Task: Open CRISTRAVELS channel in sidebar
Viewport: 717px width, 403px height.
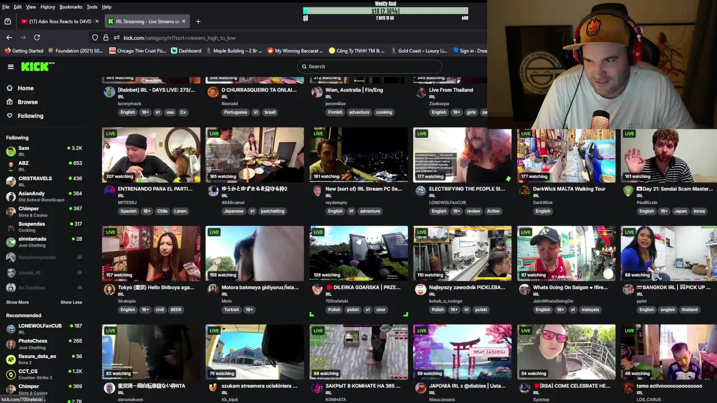Action: [44, 181]
